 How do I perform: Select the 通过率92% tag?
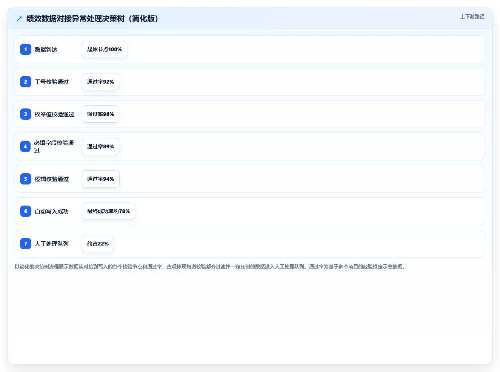100,82
